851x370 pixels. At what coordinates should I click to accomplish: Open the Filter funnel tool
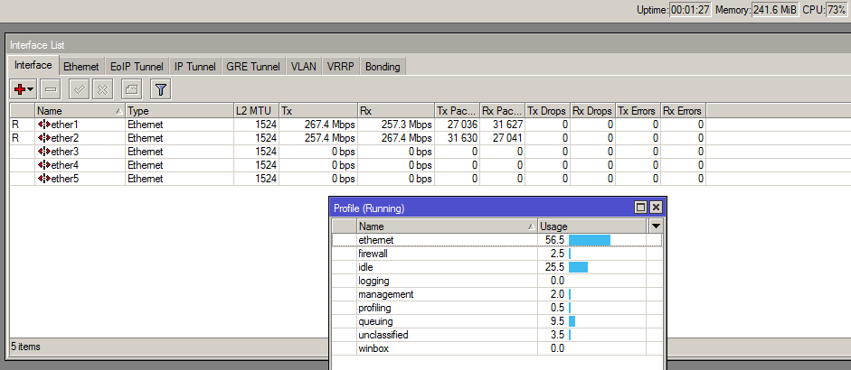click(x=160, y=89)
